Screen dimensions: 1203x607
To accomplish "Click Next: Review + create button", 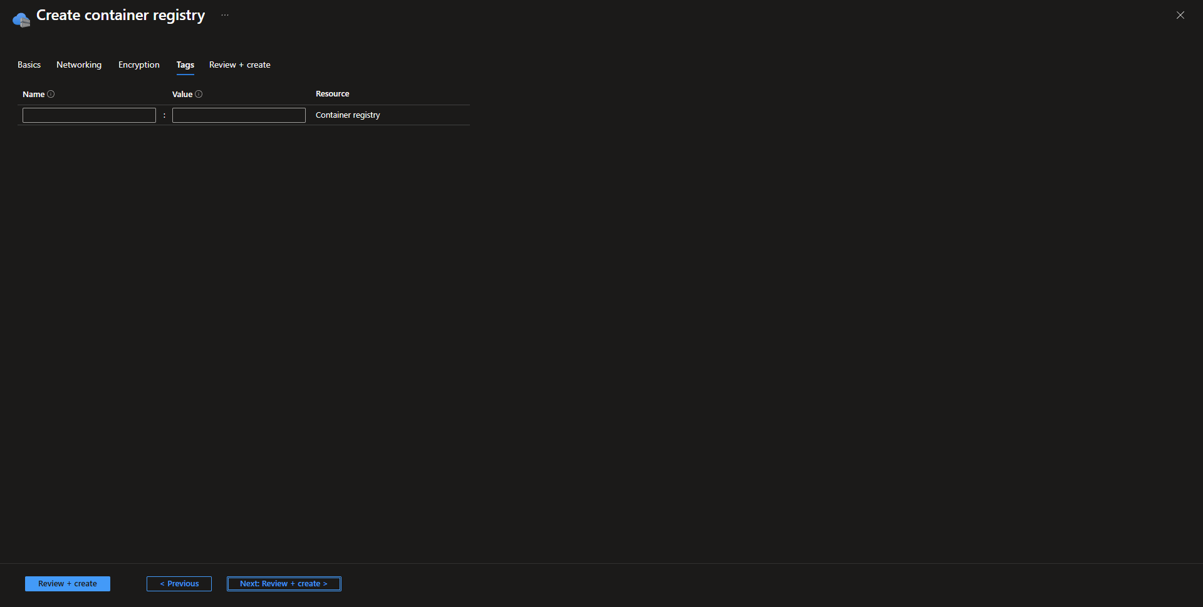I will [284, 584].
